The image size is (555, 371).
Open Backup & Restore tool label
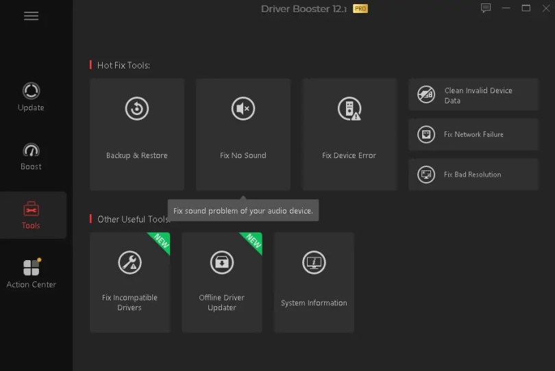136,155
